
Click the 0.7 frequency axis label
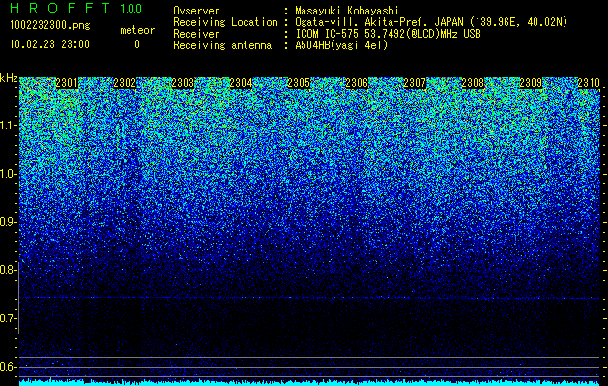coord(8,318)
